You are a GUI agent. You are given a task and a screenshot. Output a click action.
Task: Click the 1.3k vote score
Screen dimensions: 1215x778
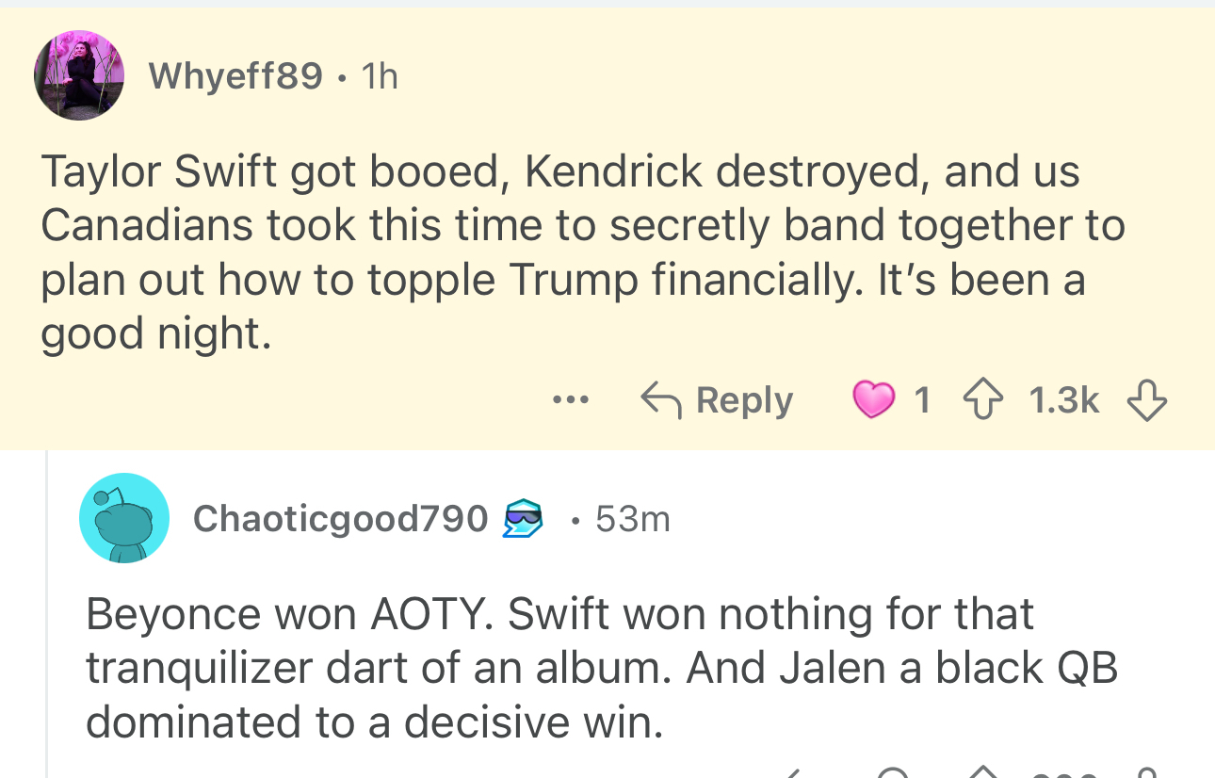click(x=1064, y=400)
